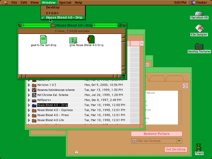Select the Hot Chrome Kal. Scheme name
The width and height of the screenshot is (212, 159).
pos(53,95)
